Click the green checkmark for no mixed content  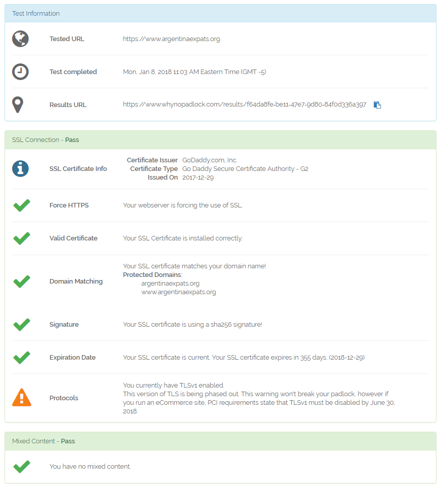[21, 467]
